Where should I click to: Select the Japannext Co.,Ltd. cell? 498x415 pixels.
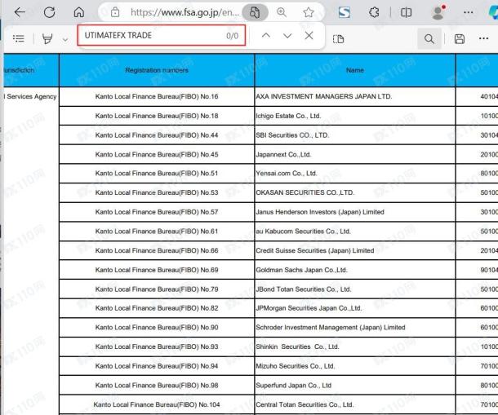(355, 155)
